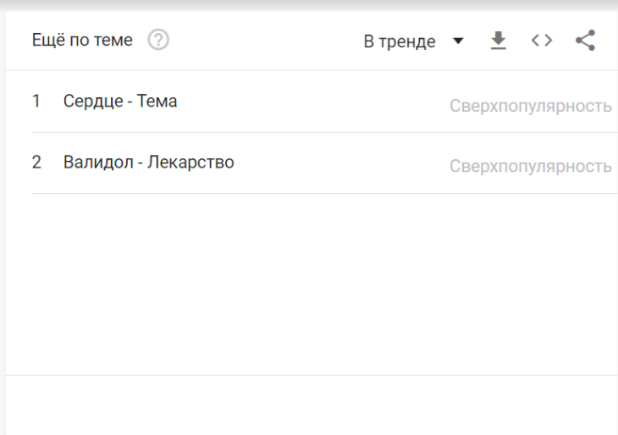Open the embed code icon
The height and width of the screenshot is (435, 618).
pos(541,41)
